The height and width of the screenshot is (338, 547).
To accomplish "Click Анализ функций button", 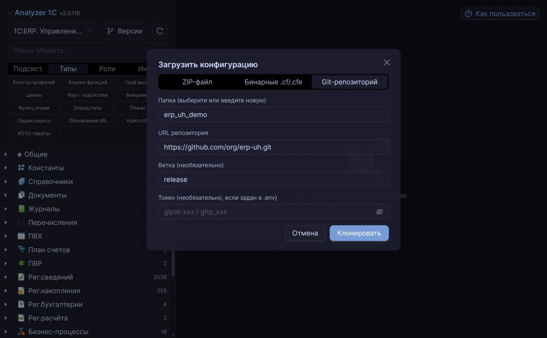I will point(88,82).
